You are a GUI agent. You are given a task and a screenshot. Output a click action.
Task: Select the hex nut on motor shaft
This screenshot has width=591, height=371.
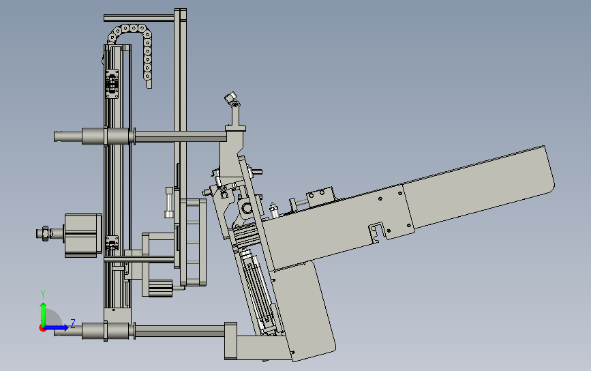44,233
